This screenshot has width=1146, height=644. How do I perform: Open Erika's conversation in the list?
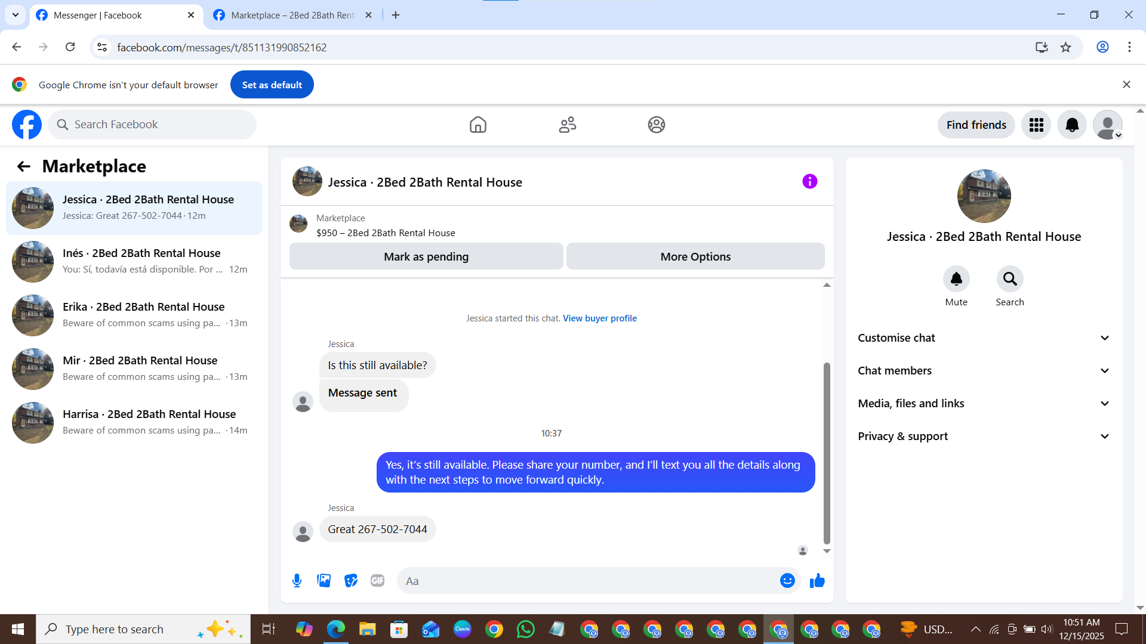click(x=134, y=315)
